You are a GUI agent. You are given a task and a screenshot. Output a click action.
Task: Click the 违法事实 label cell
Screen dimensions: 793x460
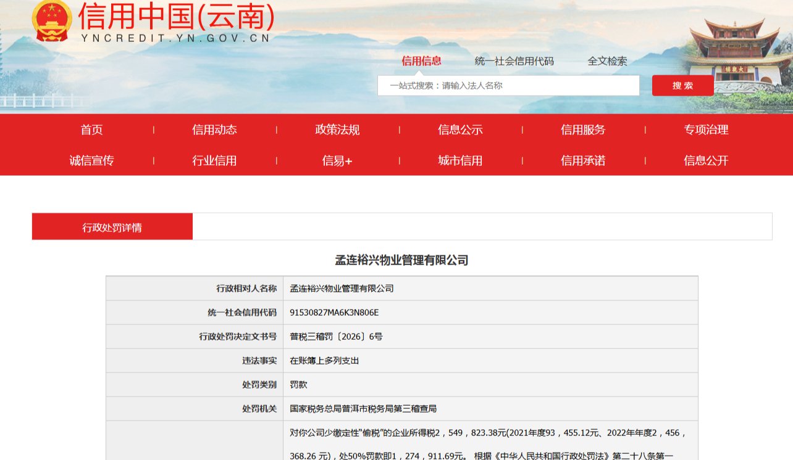pyautogui.click(x=195, y=361)
